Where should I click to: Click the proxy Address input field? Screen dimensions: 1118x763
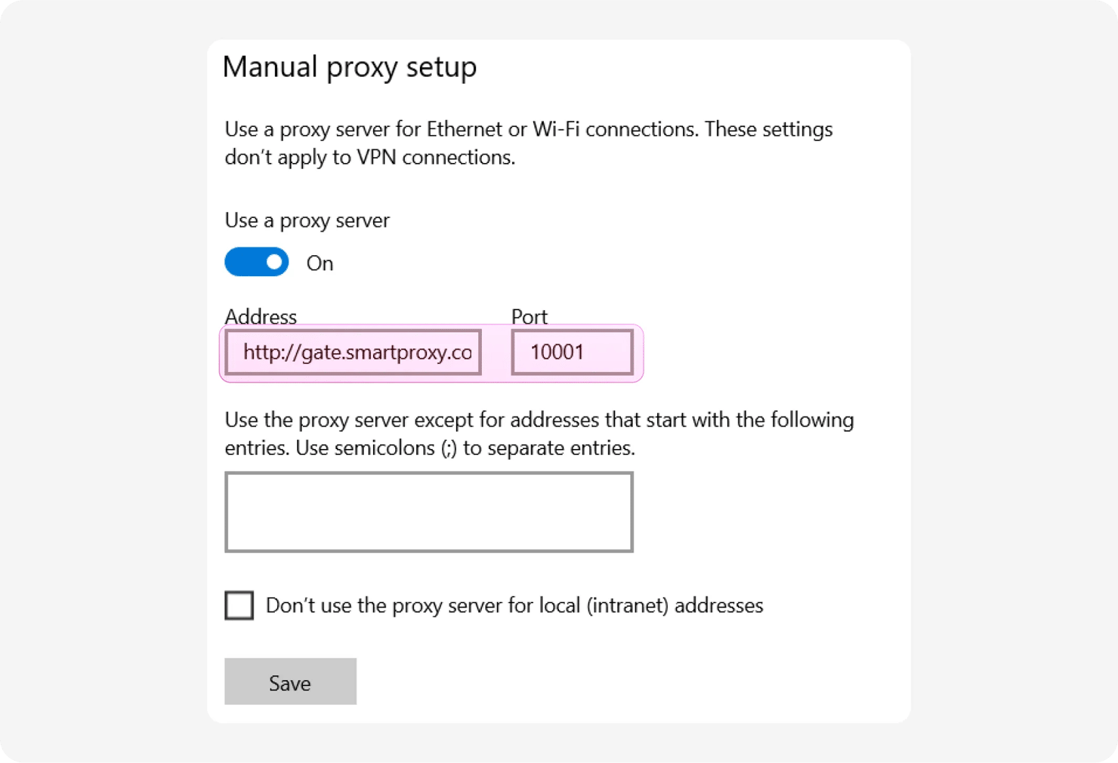pos(354,352)
